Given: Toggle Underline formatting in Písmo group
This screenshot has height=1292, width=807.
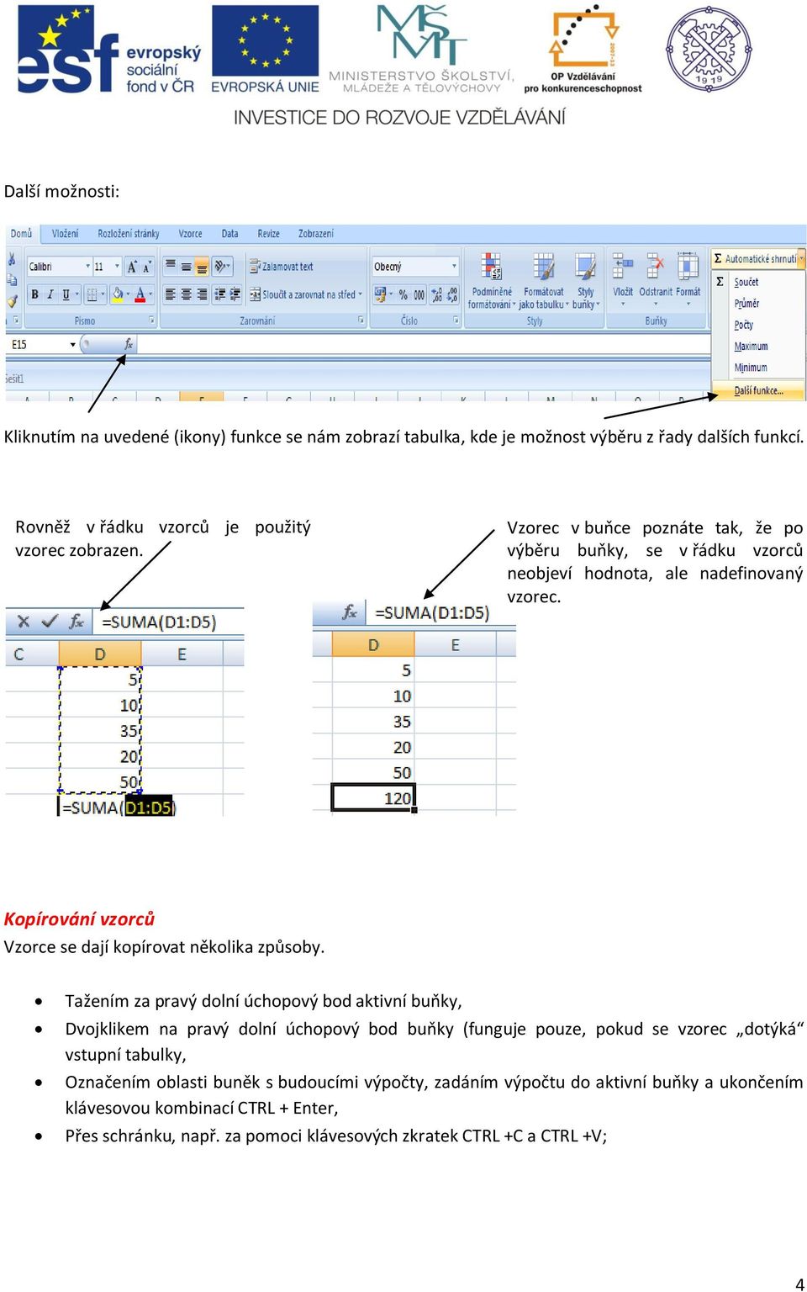Looking at the screenshot, I should tap(66, 294).
